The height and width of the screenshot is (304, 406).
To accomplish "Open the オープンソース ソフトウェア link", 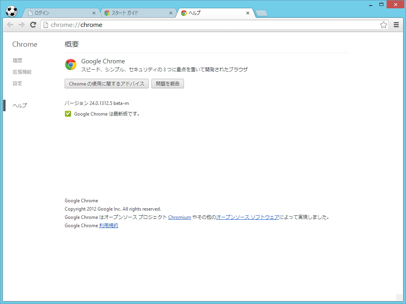I will pos(247,217).
